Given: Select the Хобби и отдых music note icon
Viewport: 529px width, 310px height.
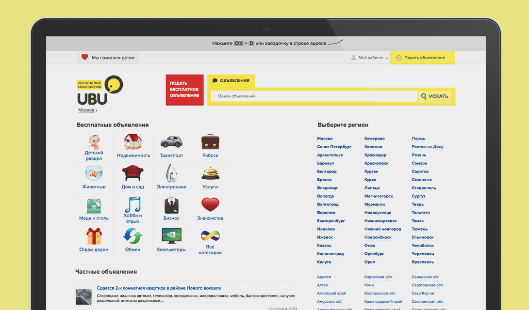Looking at the screenshot, I should click(132, 204).
